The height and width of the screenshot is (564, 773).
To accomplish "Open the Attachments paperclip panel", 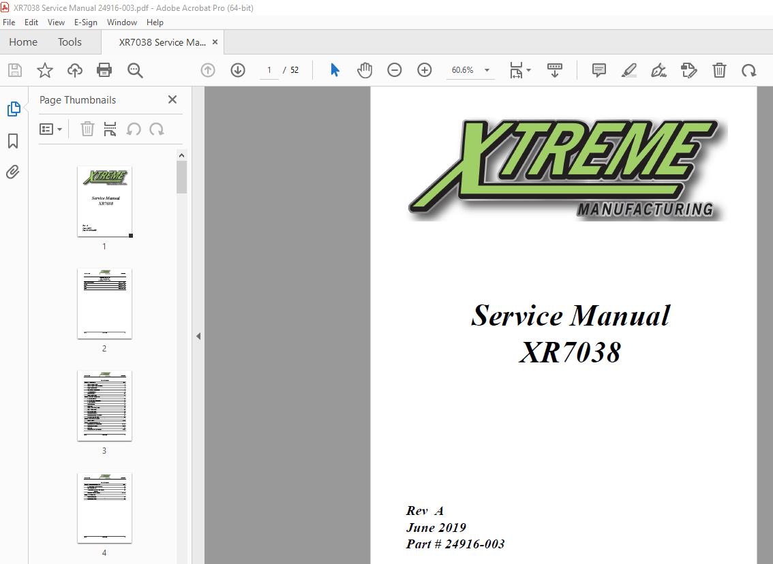I will [x=12, y=172].
